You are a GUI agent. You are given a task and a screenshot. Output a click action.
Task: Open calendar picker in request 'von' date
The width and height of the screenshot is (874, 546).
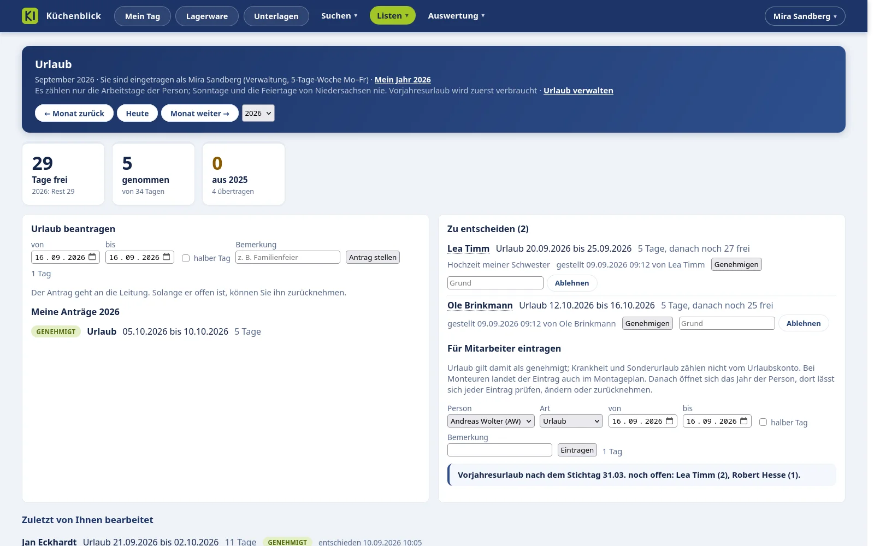click(x=92, y=257)
